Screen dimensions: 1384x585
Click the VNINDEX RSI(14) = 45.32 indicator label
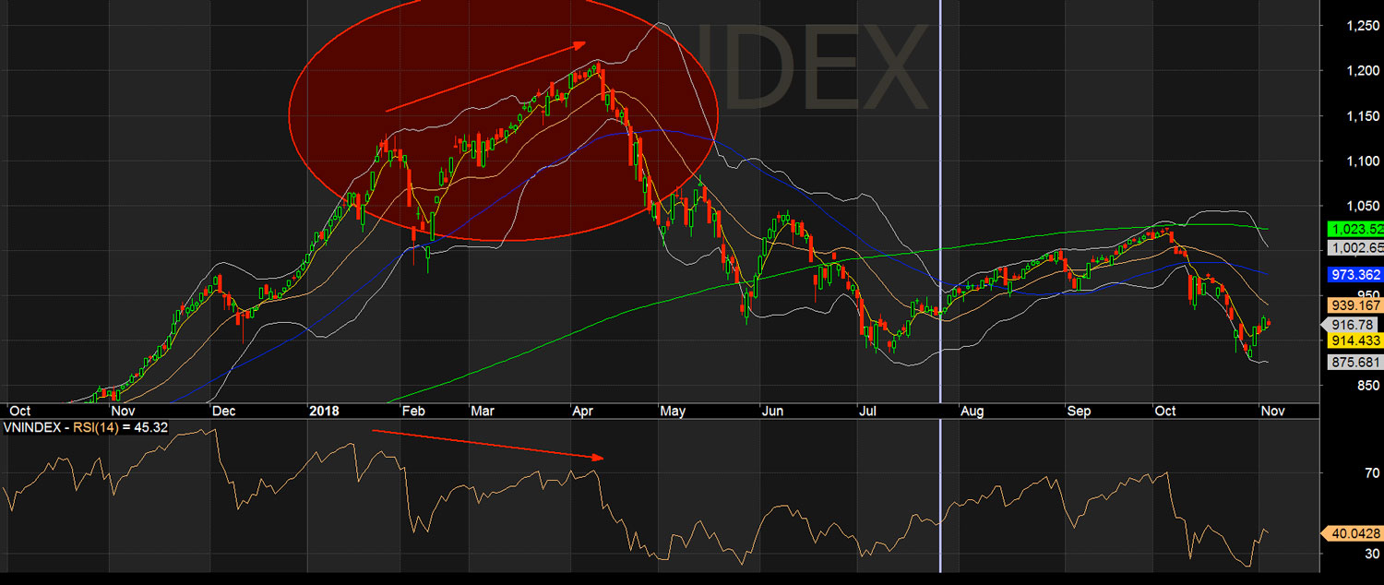(87, 429)
